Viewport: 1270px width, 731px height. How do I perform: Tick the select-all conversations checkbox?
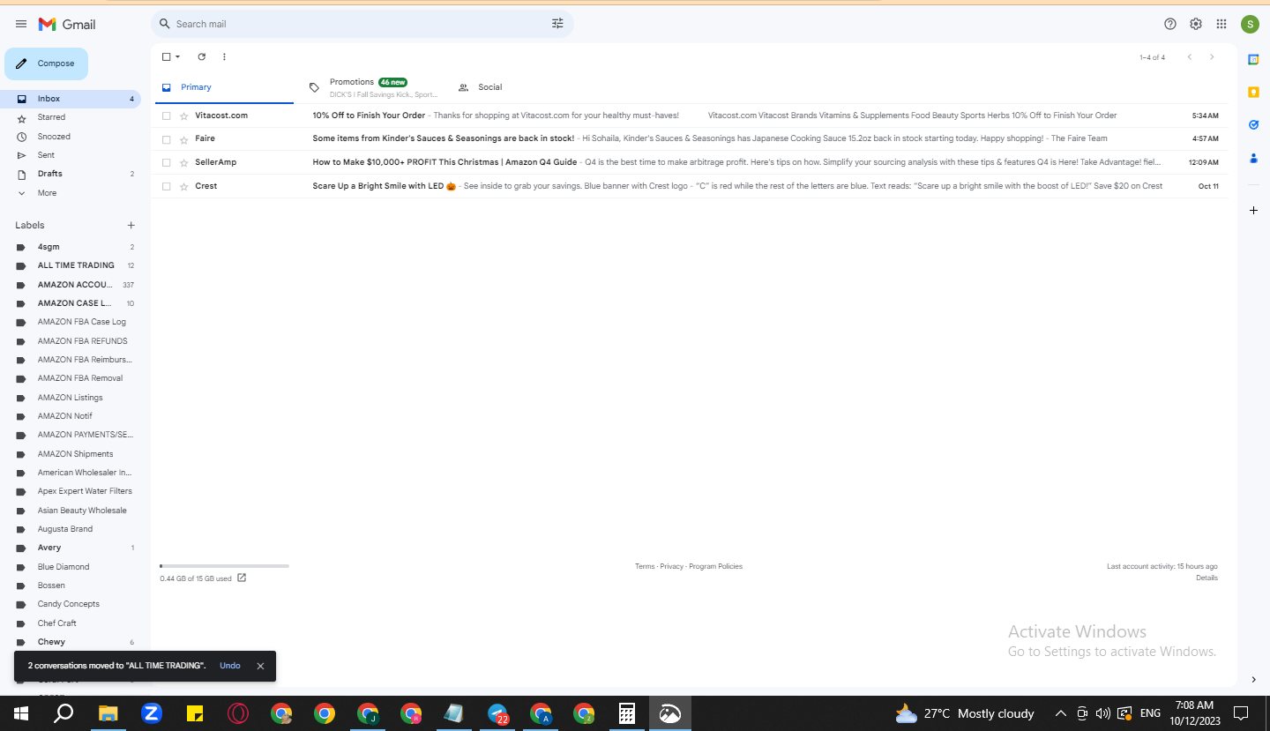166,56
